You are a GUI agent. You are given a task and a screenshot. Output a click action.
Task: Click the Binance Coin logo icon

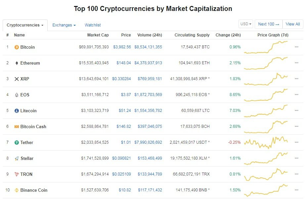pos(17,190)
